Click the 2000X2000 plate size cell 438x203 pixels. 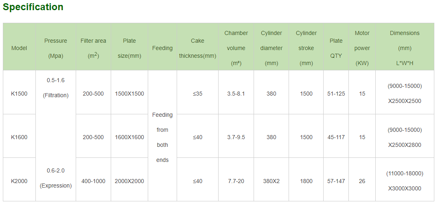pos(129,181)
